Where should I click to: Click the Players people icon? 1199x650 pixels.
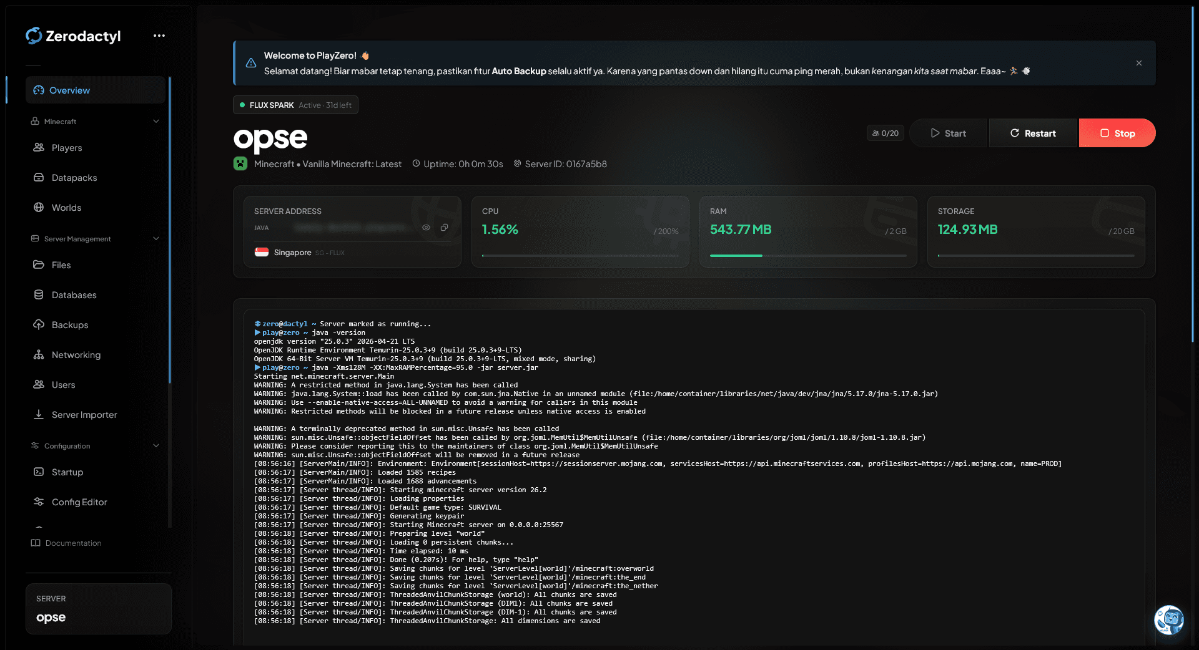pyautogui.click(x=39, y=147)
